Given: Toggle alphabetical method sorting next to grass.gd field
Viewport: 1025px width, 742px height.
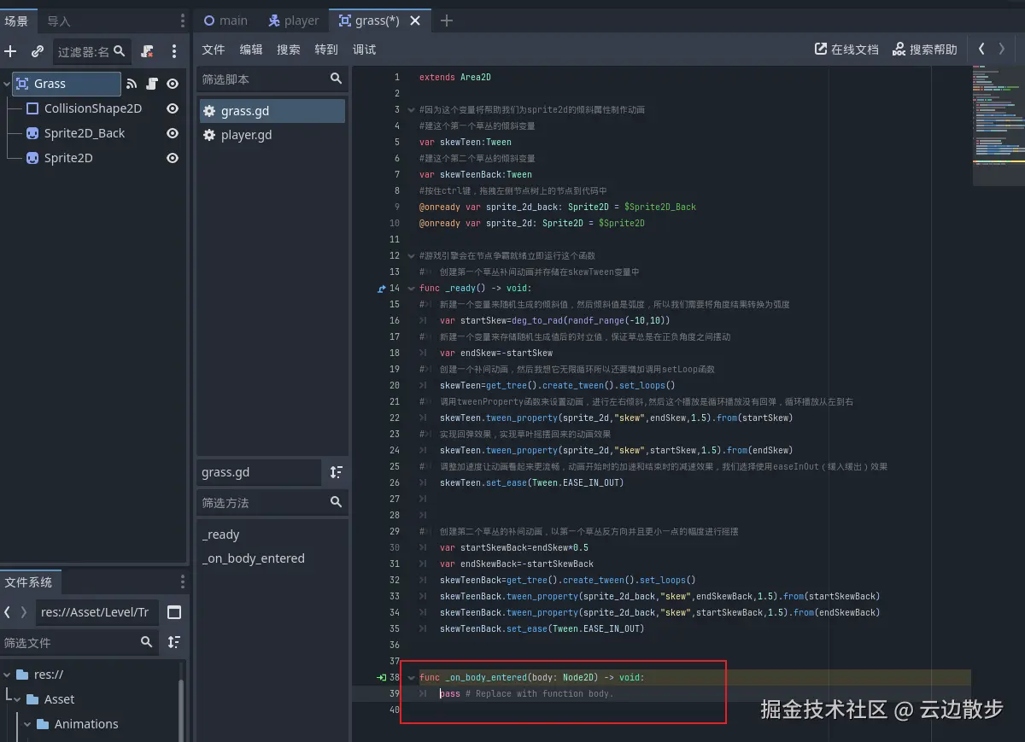Looking at the screenshot, I should (337, 472).
